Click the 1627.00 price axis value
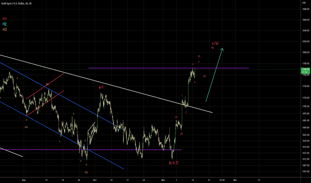The image size is (311, 183). [306, 153]
